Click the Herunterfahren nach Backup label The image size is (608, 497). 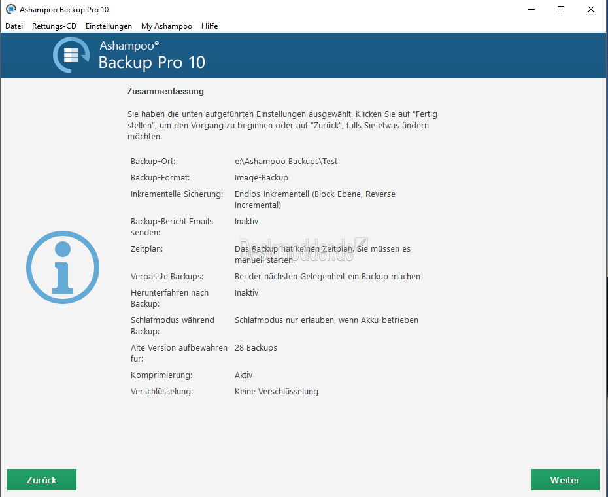pos(169,298)
